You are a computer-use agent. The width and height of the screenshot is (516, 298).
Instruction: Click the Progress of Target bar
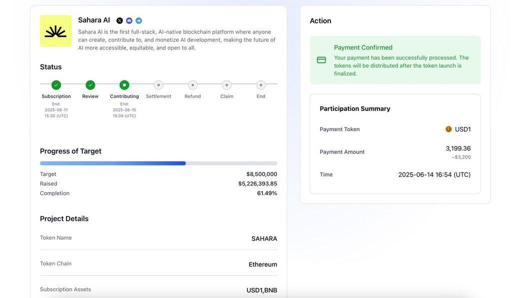click(158, 163)
